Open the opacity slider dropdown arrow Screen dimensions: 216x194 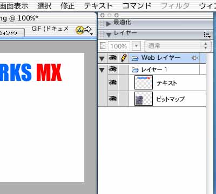(136, 46)
